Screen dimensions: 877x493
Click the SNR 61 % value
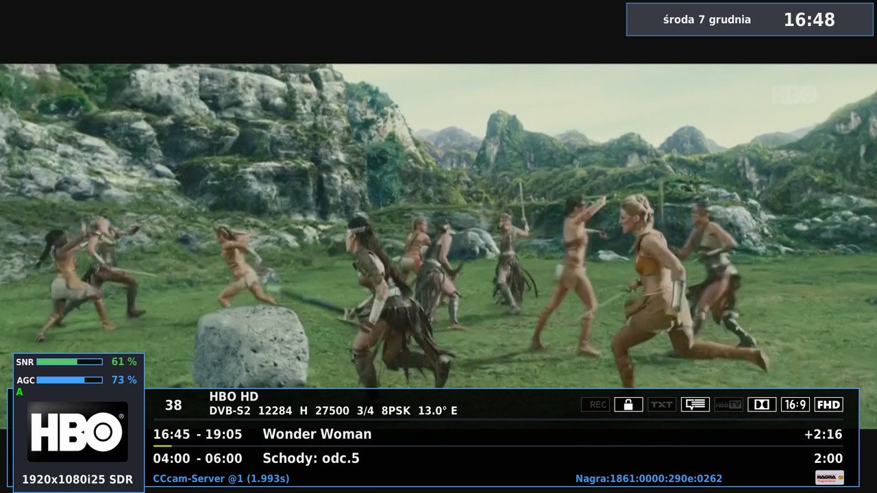click(x=124, y=362)
